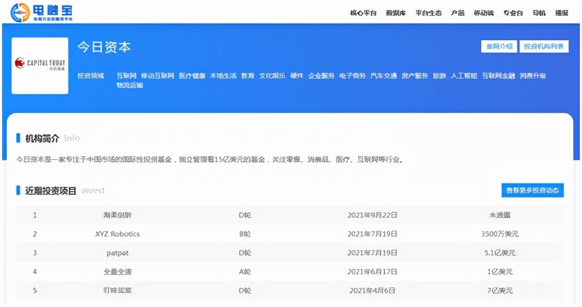Select the 汽车交通 investment field tag
Screen dimensions: 582x307
[383, 76]
